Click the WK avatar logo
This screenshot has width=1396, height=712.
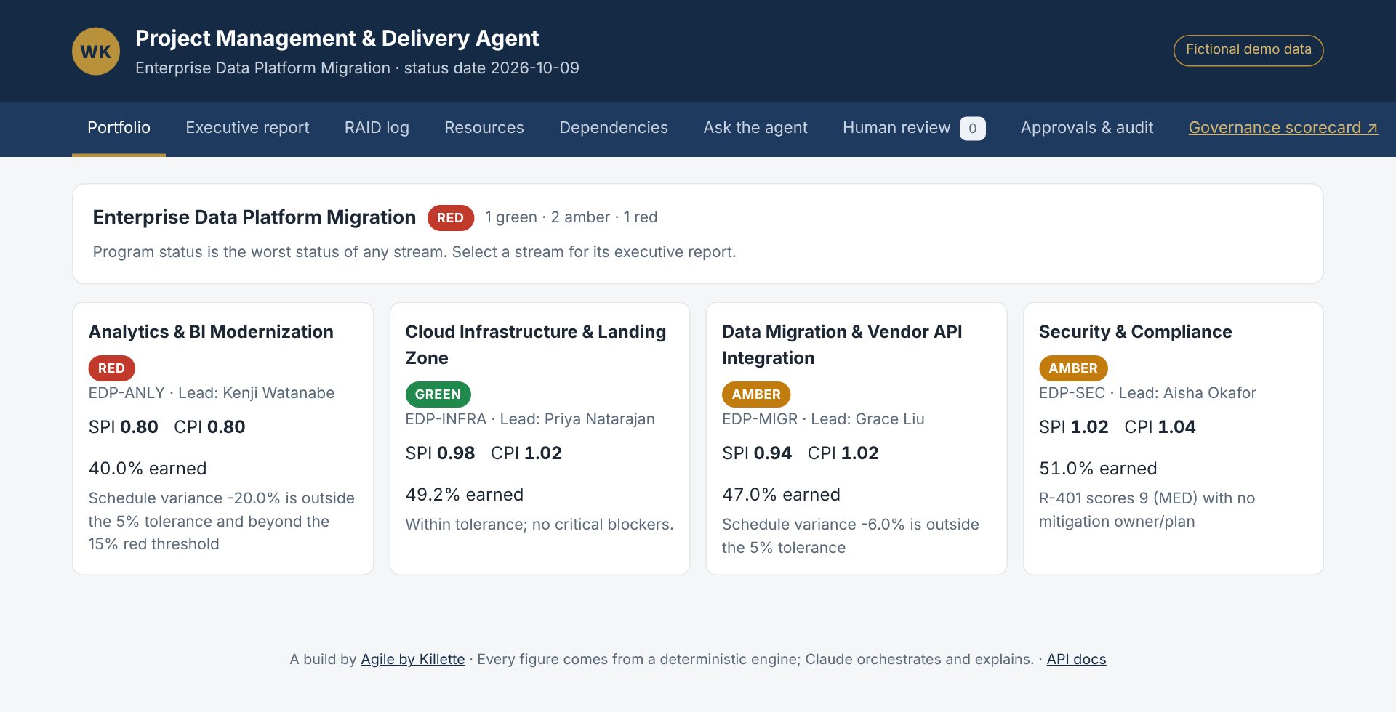click(96, 52)
